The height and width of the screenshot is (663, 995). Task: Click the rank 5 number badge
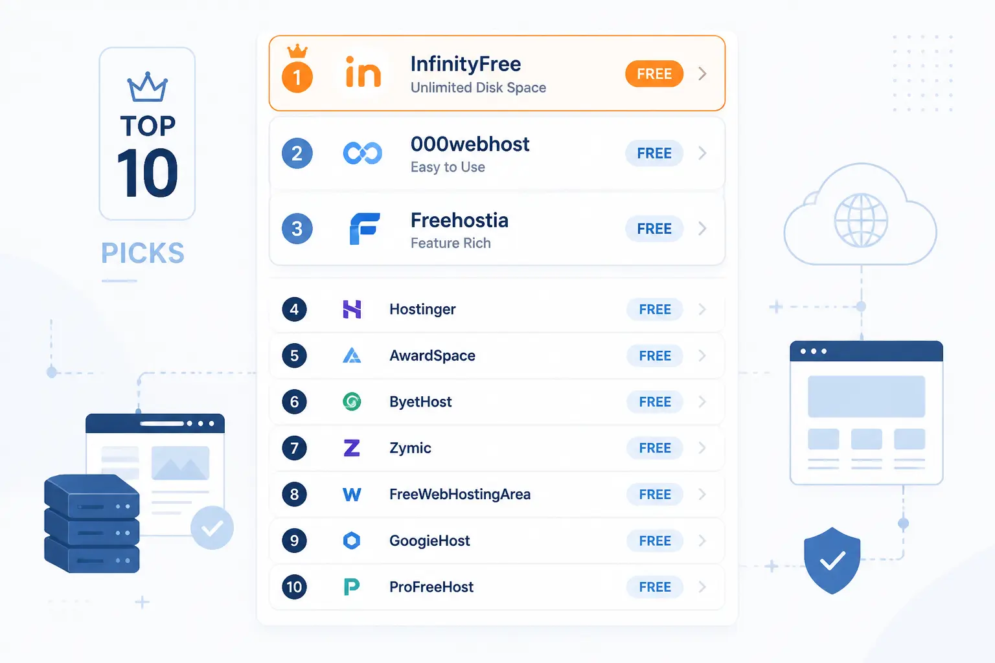(294, 355)
